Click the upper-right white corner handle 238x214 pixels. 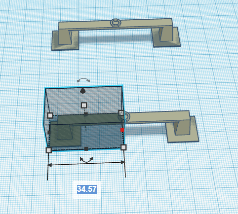point(121,113)
